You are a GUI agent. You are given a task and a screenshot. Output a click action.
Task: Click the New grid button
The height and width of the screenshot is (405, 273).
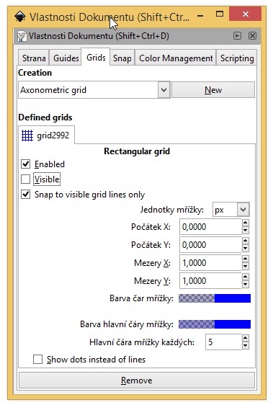(213, 90)
